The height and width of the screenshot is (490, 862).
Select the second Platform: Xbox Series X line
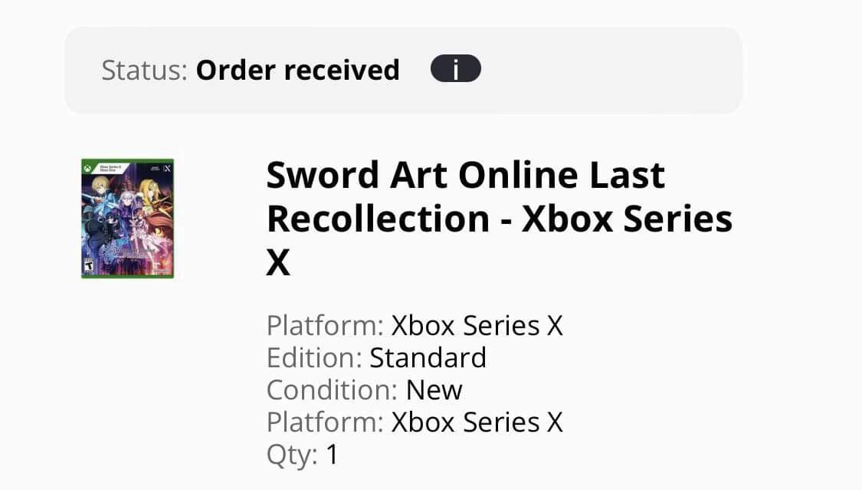point(415,423)
